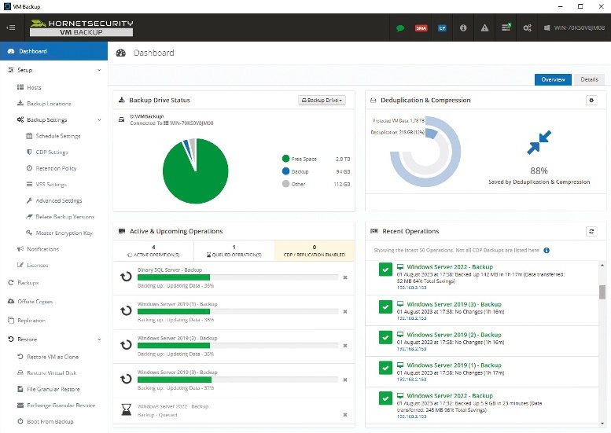This screenshot has width=611, height=433.
Task: Click the Windows Server 2019 (3) progress bar
Action: pos(237,380)
